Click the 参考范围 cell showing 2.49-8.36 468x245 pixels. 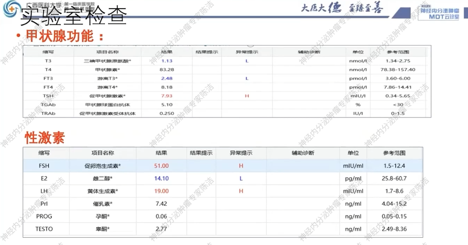click(394, 229)
